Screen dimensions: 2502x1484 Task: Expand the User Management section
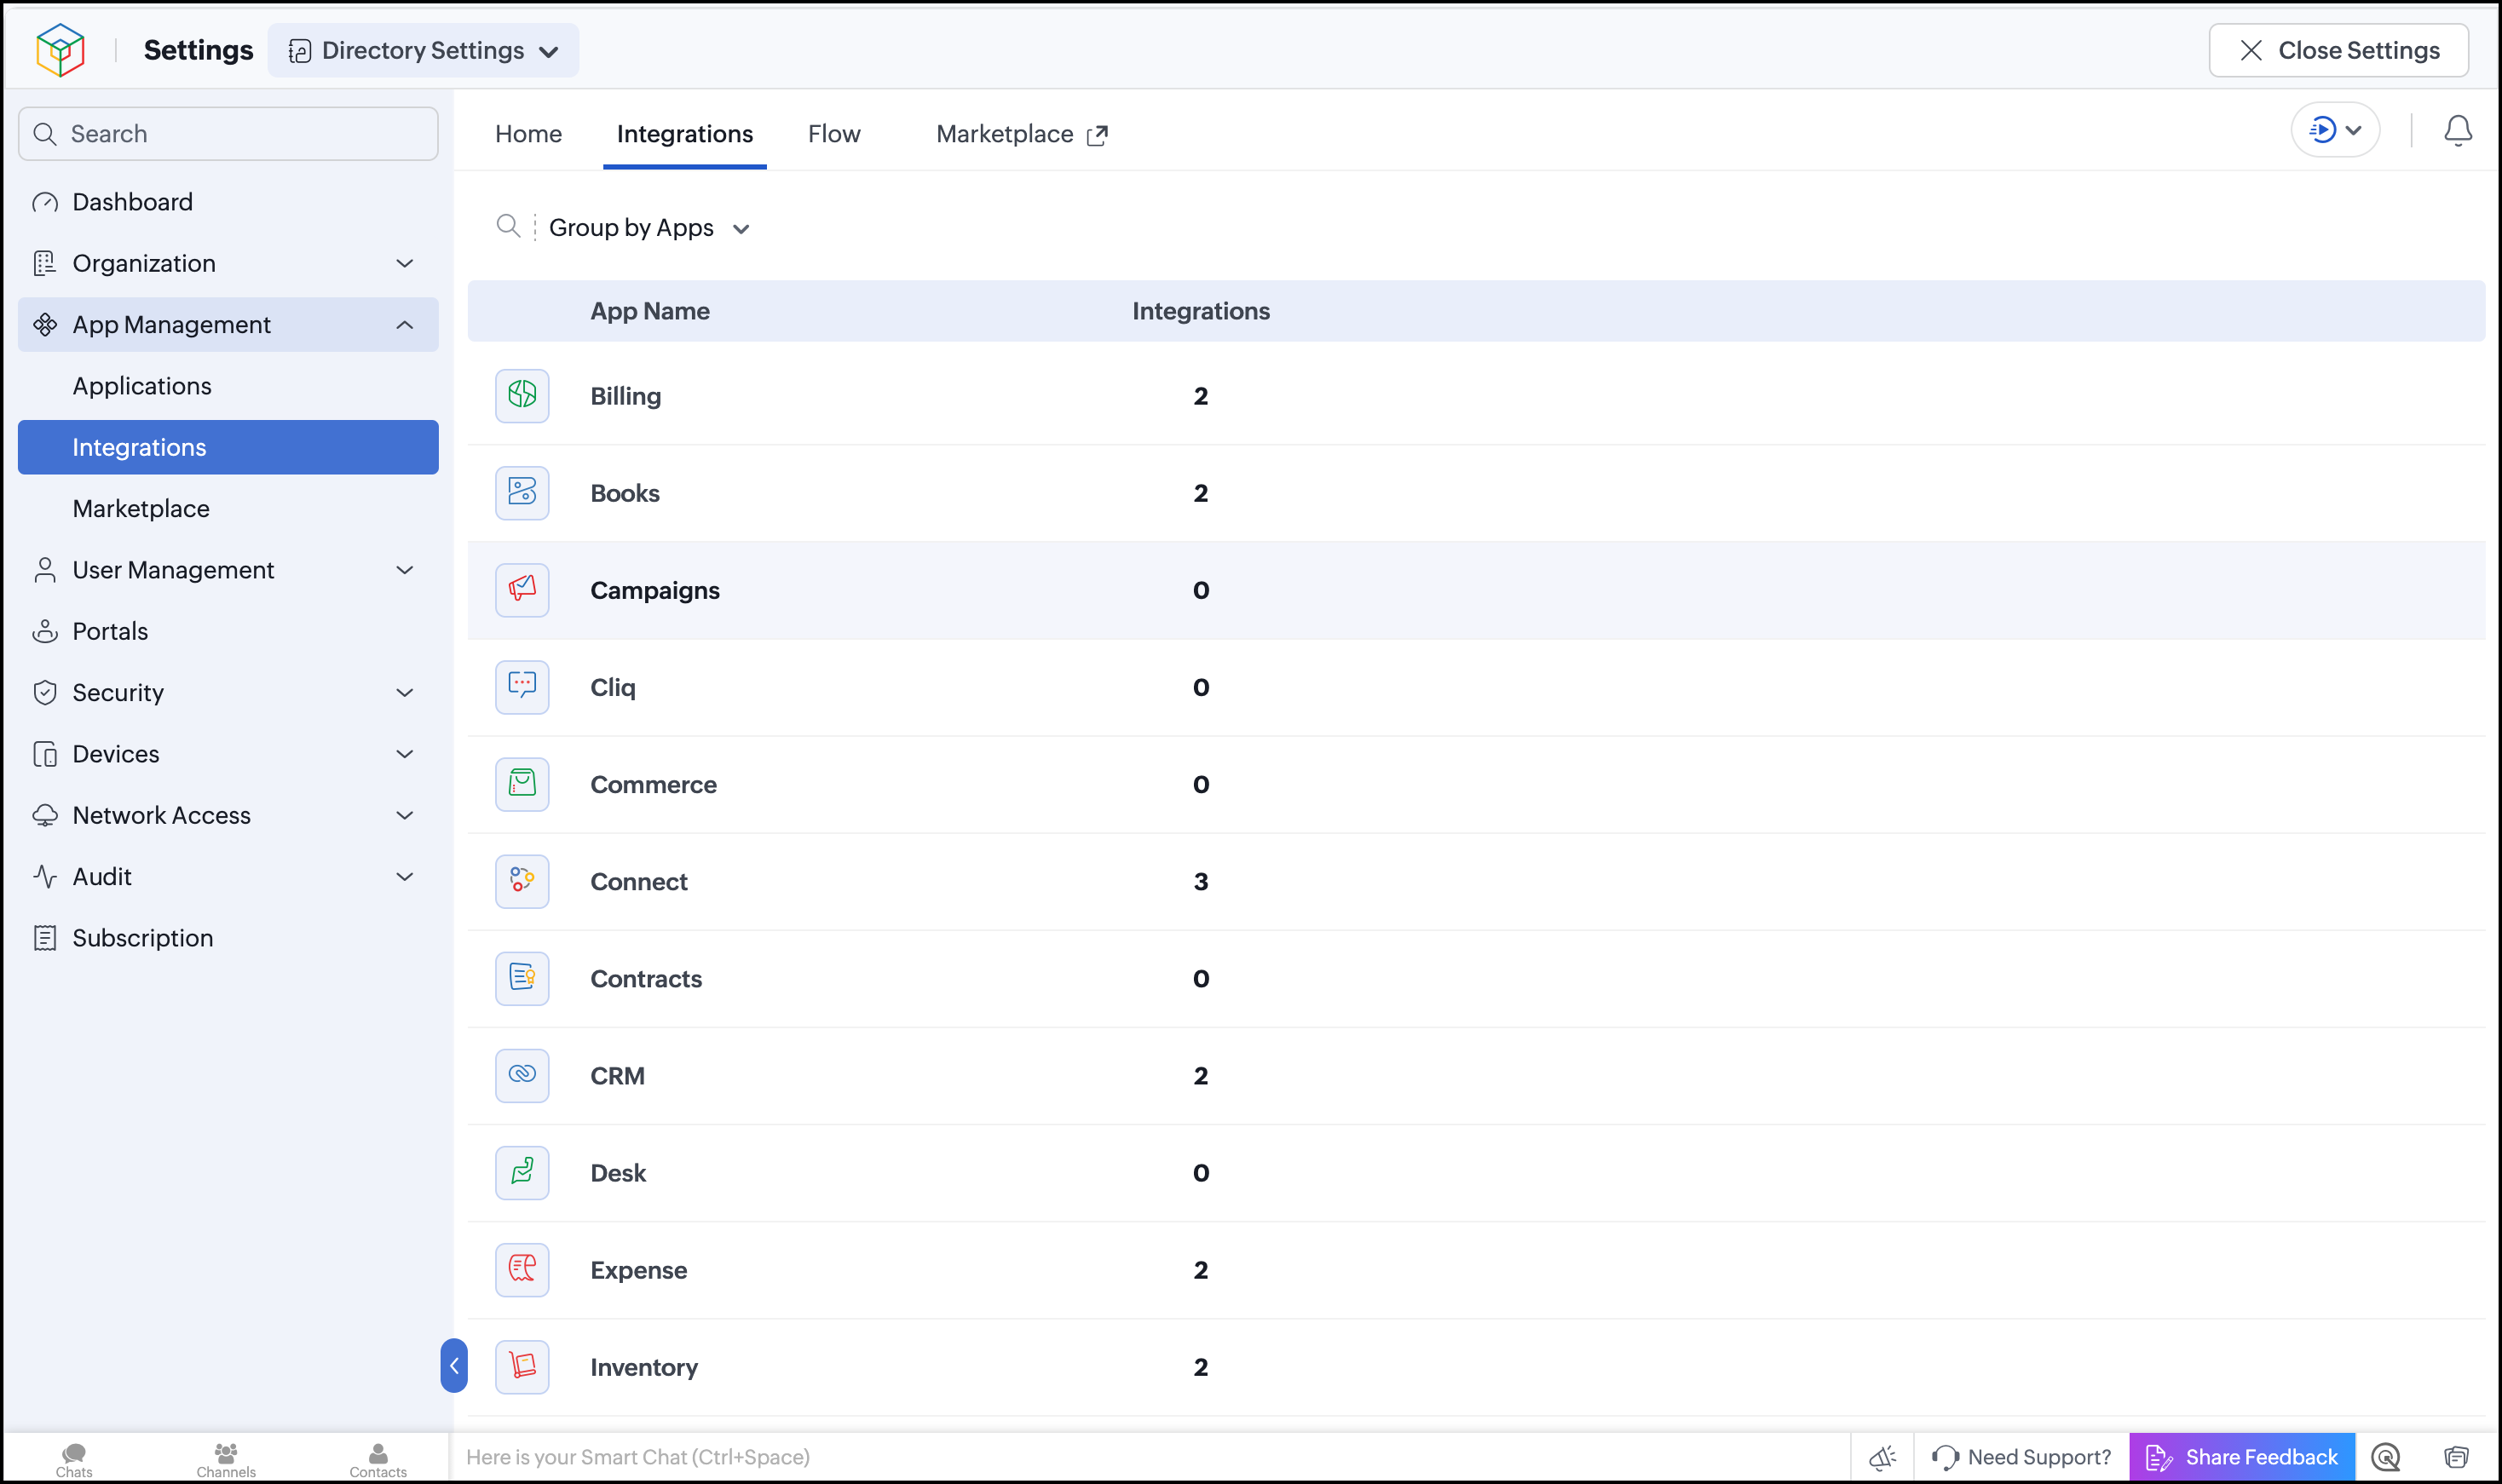pos(228,569)
